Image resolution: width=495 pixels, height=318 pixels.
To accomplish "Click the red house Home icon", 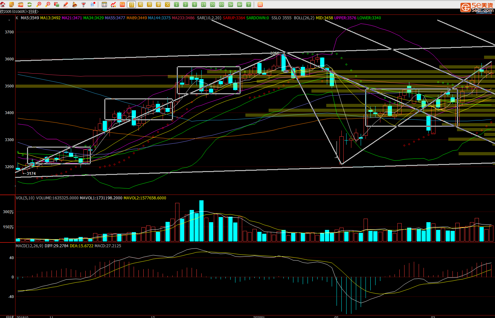I will pyautogui.click(x=3, y=5).
